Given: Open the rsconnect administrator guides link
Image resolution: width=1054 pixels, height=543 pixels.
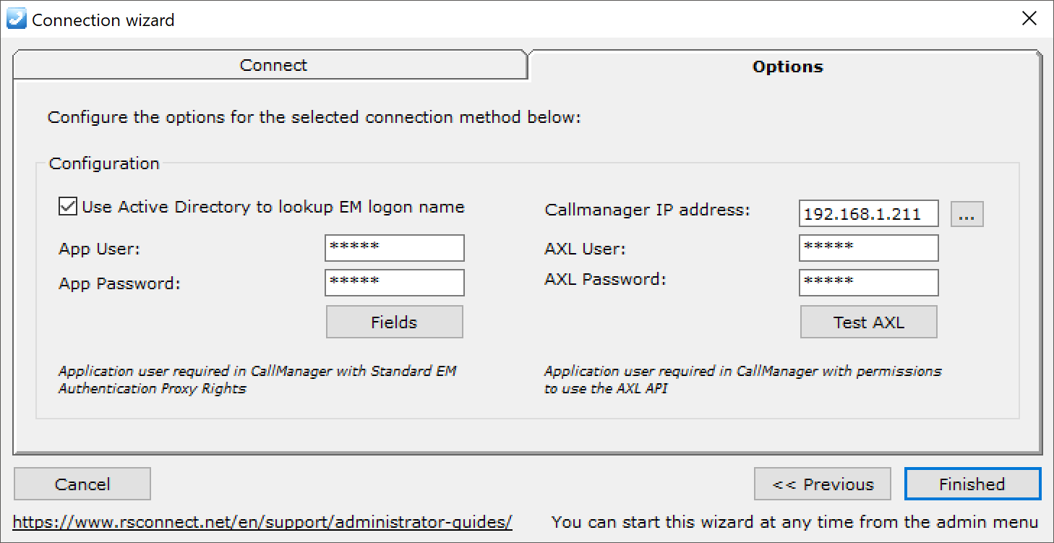Looking at the screenshot, I should click(262, 522).
